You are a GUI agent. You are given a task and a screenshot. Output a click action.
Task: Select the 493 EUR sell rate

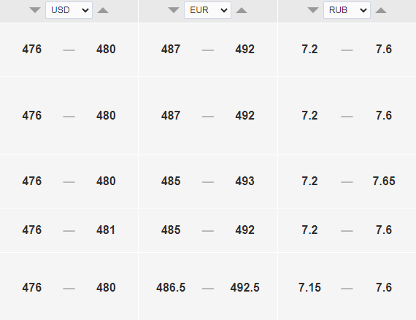click(x=245, y=182)
